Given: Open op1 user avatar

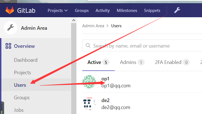Looking at the screenshot, I should click(89, 82).
